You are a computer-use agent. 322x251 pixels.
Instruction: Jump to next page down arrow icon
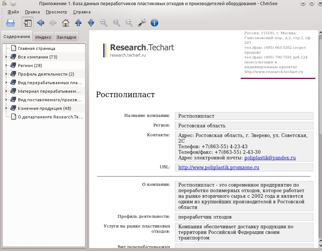[x=91, y=23]
